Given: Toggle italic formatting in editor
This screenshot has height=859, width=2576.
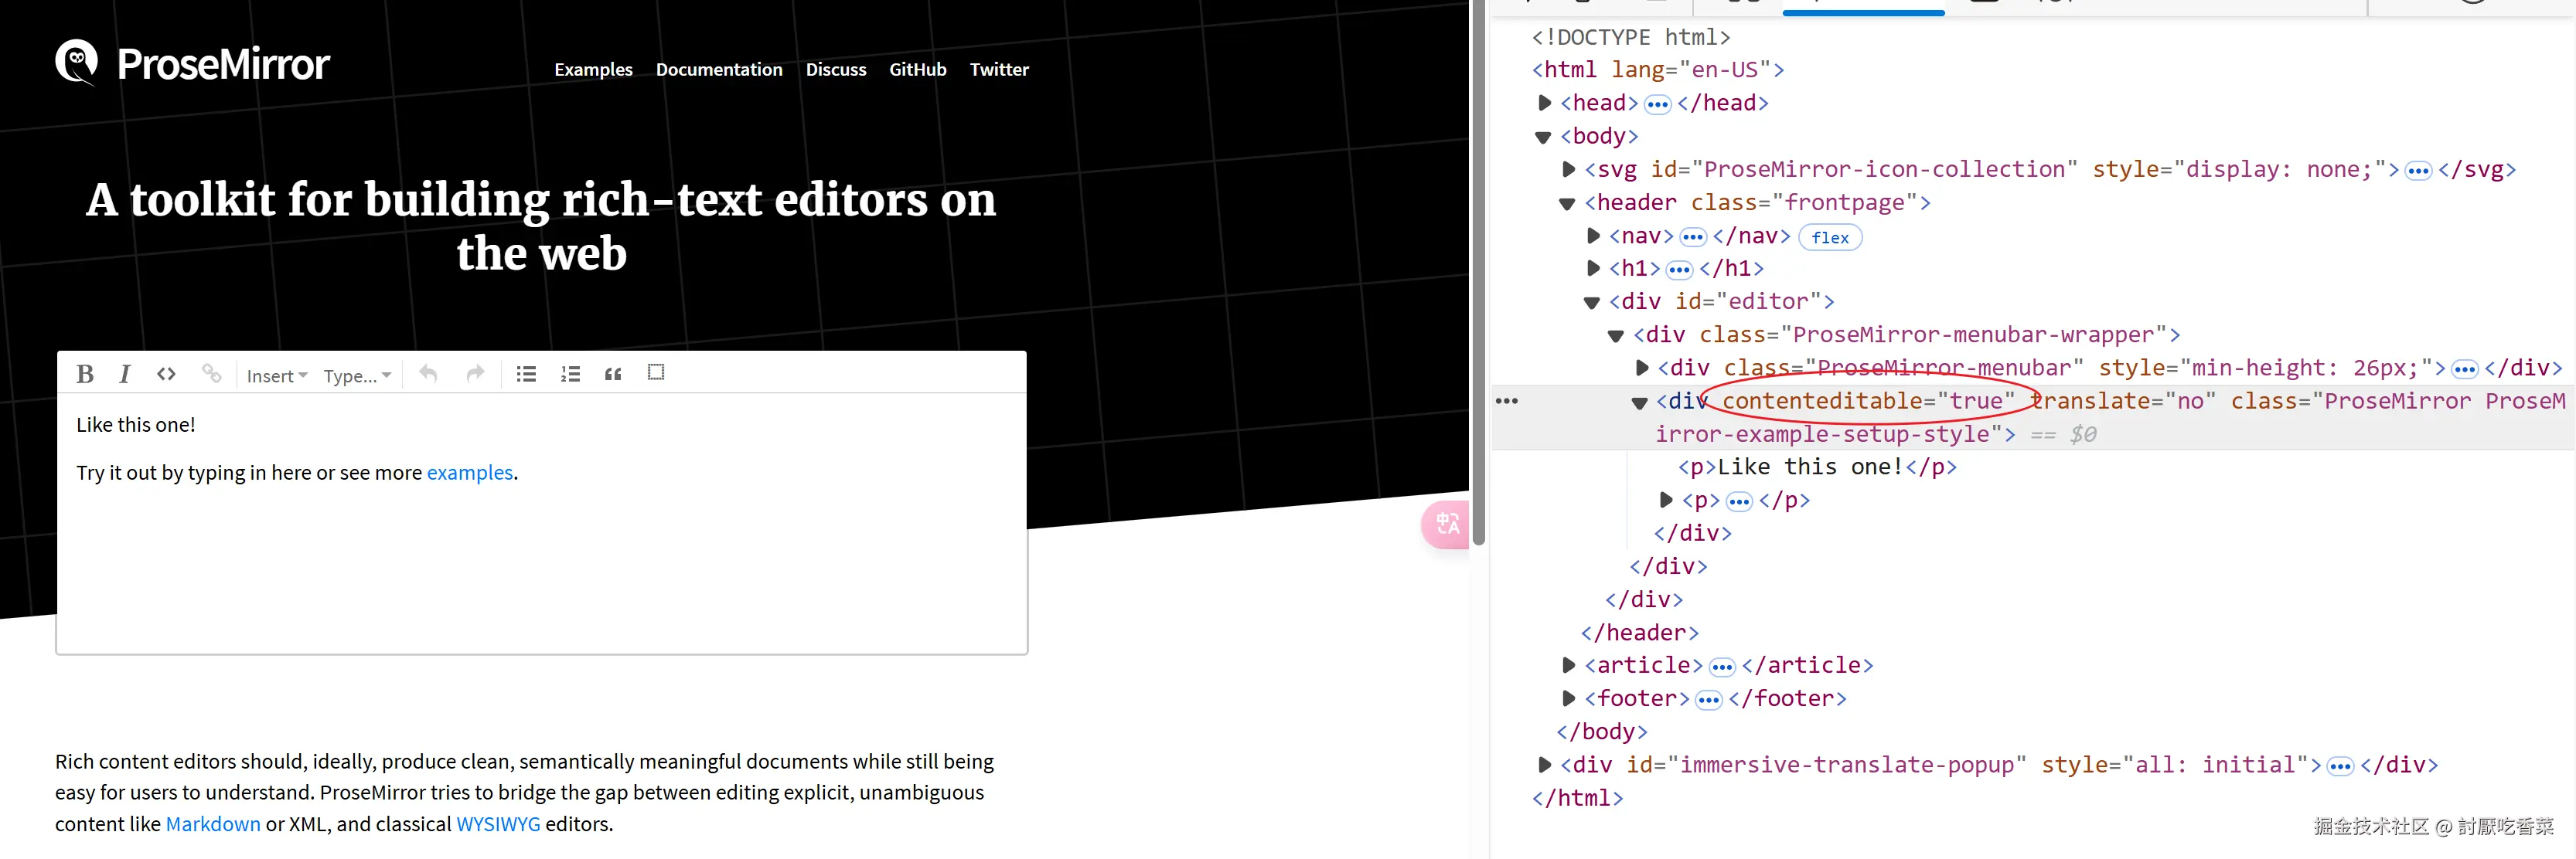Looking at the screenshot, I should pos(124,374).
